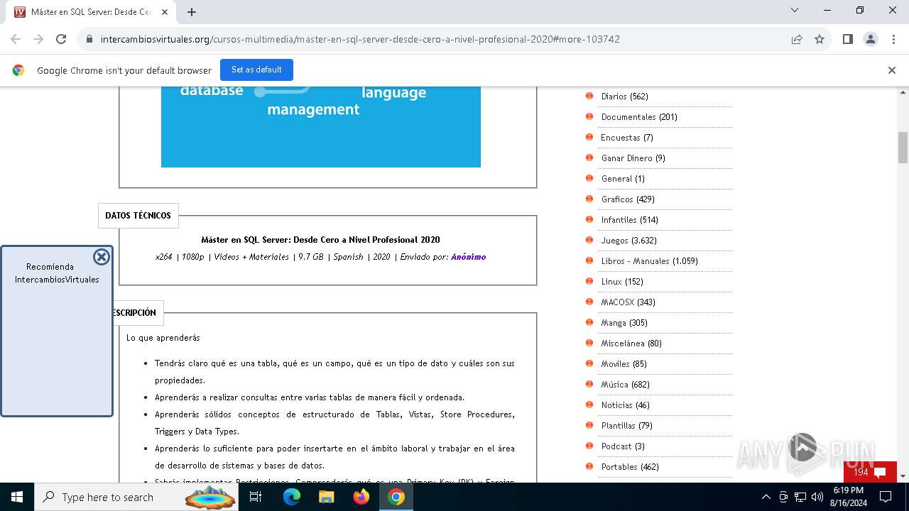Open the Windows Start menu
Image resolution: width=909 pixels, height=511 pixels.
point(16,497)
